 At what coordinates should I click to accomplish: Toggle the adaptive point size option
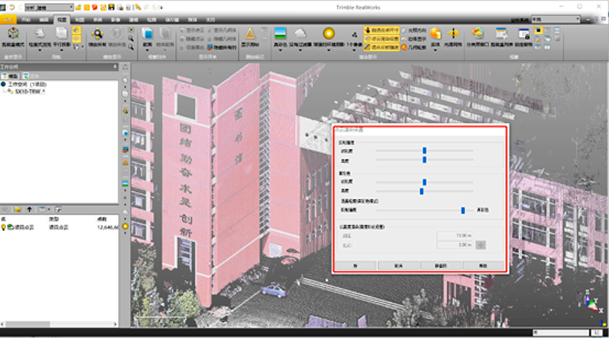[382, 30]
